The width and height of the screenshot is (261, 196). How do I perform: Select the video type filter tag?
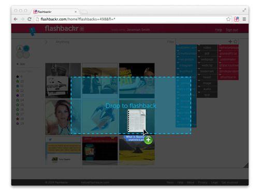coord(207,47)
